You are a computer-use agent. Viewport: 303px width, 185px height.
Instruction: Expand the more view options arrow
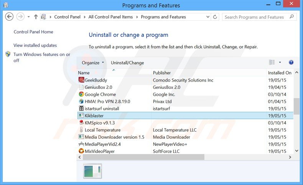click(280, 62)
